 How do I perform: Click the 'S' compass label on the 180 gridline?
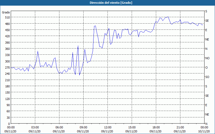click(x=206, y=86)
